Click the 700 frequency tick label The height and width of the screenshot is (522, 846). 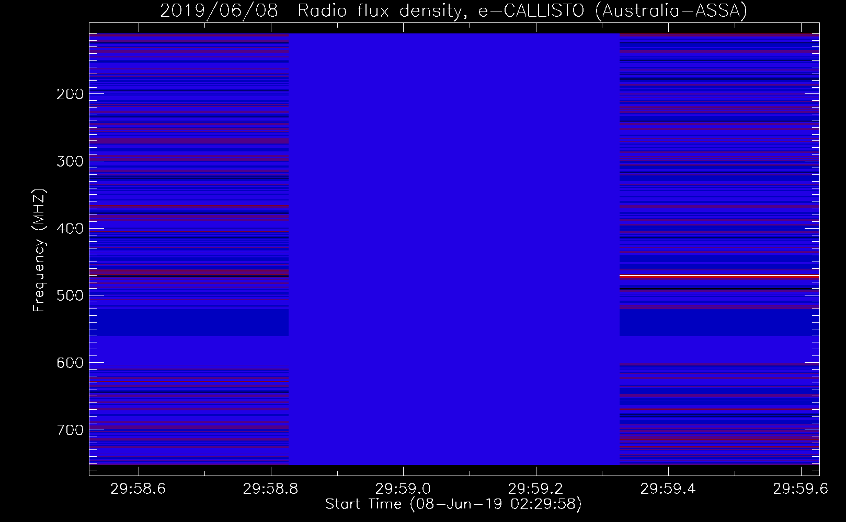pos(70,430)
